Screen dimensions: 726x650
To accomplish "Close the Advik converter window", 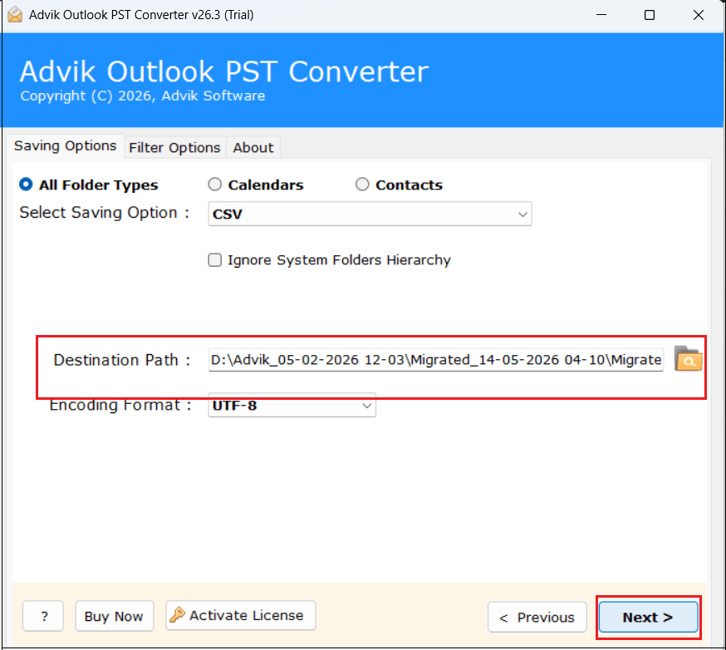I will [x=699, y=15].
